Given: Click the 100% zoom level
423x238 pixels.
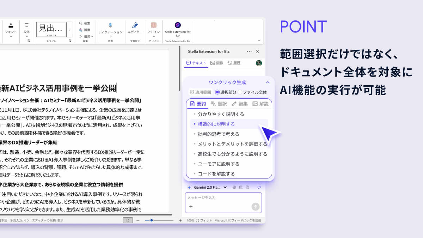Looking at the screenshot, I should coord(190,220).
